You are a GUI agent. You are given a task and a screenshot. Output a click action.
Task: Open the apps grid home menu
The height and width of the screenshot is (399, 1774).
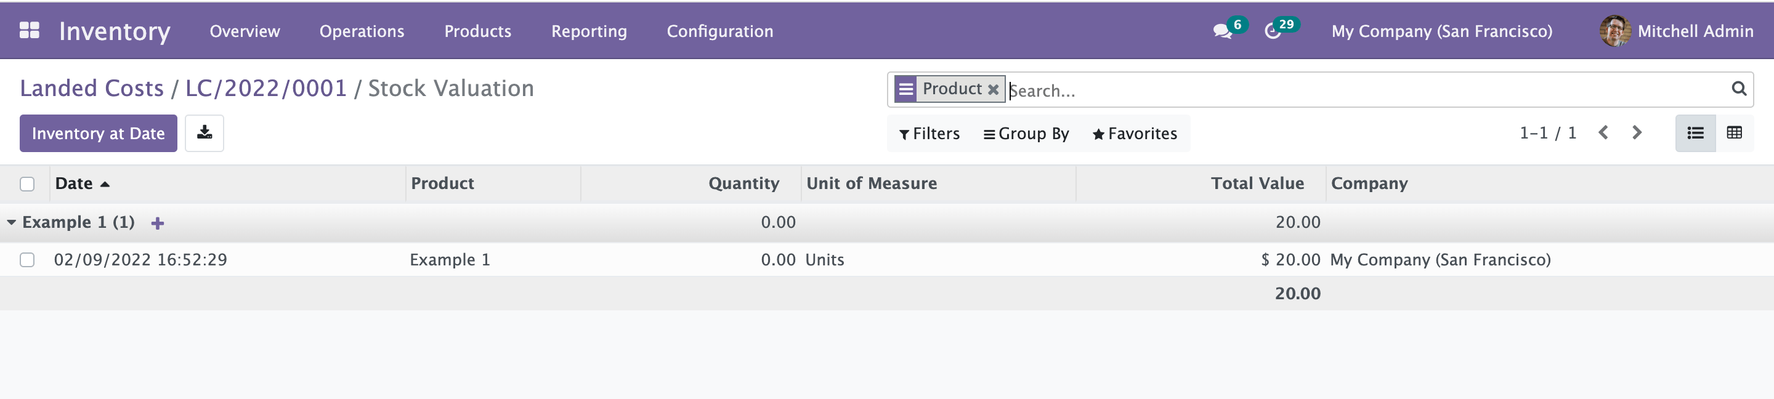(x=29, y=30)
